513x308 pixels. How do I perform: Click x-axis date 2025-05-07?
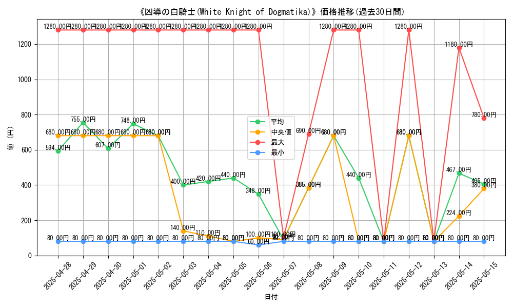[x=283, y=276]
